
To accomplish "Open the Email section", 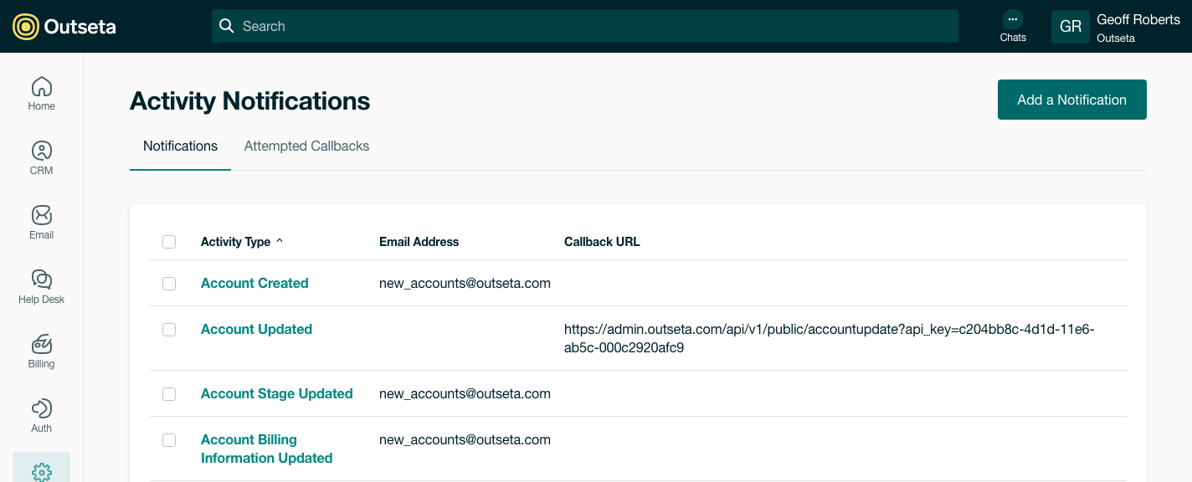I will point(41,222).
